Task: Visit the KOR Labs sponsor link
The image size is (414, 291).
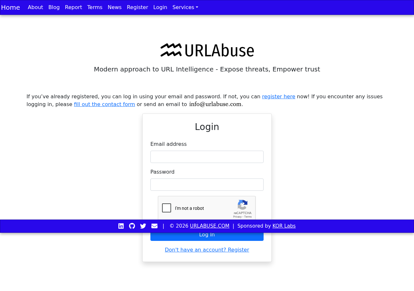Action: pos(284,226)
